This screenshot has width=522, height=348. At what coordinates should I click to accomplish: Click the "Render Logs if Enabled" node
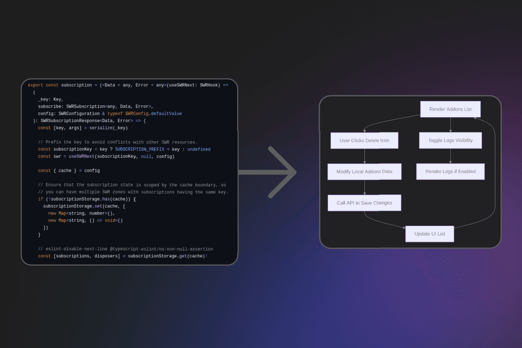tap(450, 171)
